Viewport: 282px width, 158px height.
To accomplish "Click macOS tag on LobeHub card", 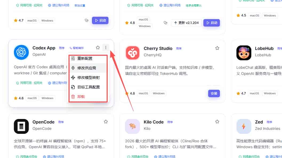I will click(254, 93).
